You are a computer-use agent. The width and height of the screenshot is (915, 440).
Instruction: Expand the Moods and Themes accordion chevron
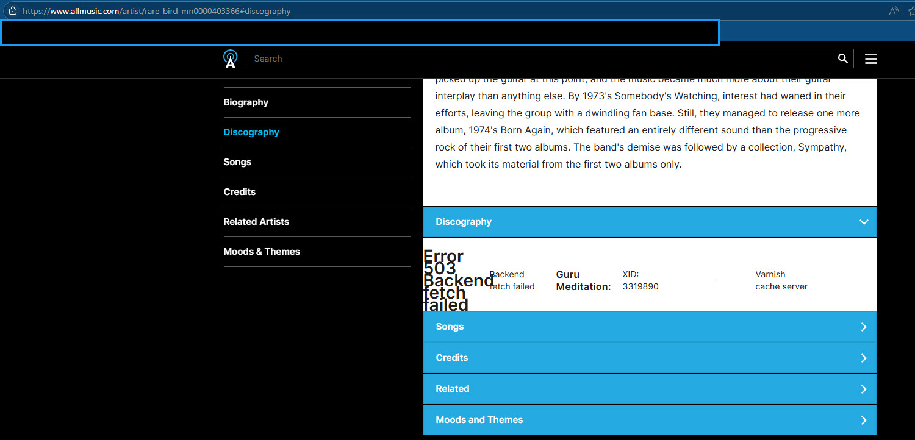tap(863, 420)
